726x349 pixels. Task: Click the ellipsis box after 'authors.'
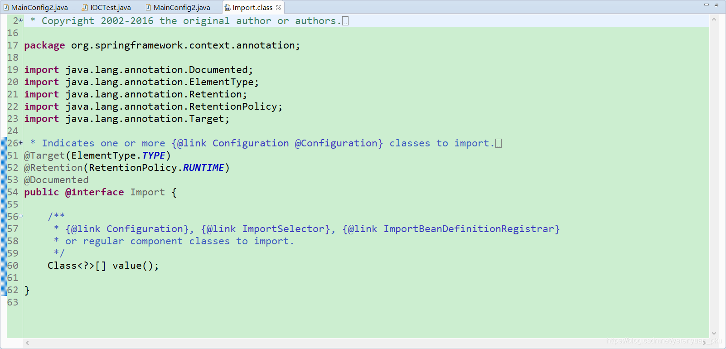tap(345, 21)
